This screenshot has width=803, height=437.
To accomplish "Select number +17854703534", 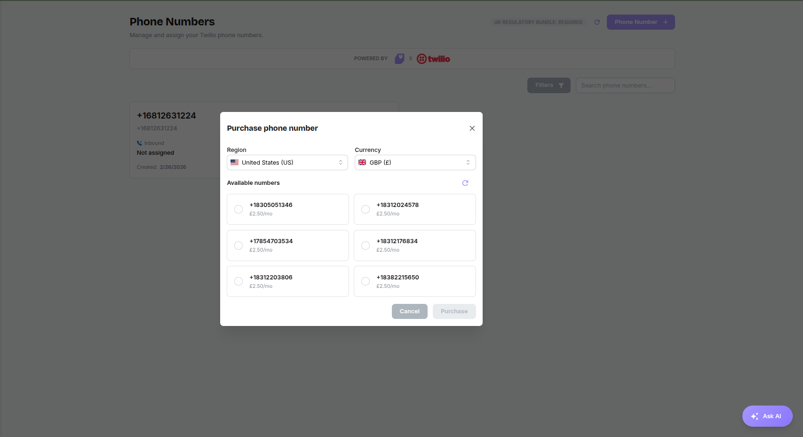I will click(x=288, y=246).
